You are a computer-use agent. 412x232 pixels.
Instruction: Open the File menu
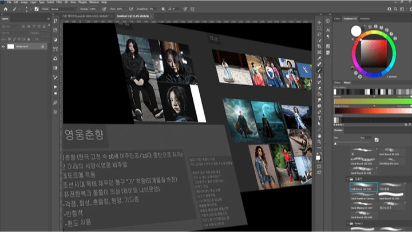pyautogui.click(x=9, y=2)
